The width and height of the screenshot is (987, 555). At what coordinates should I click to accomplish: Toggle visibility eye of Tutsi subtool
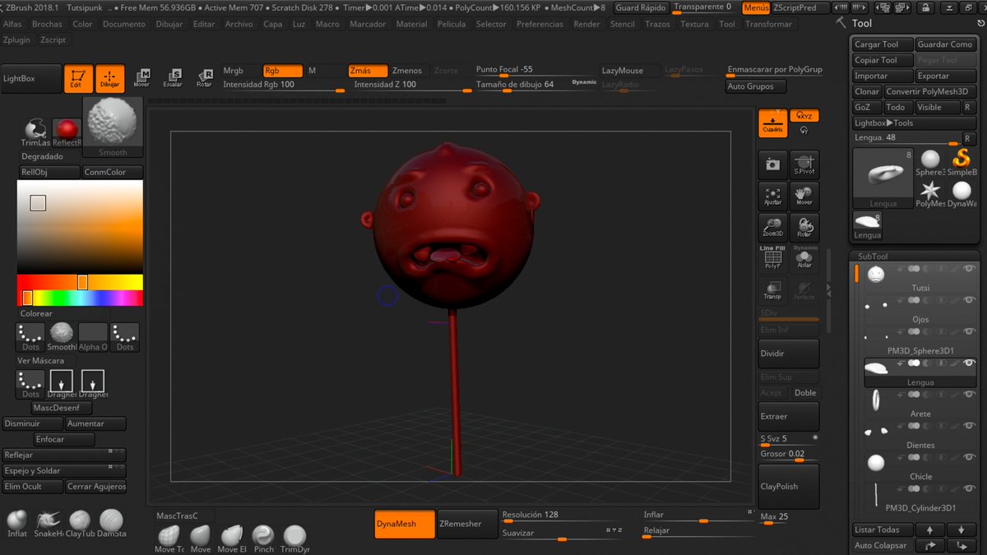(969, 269)
